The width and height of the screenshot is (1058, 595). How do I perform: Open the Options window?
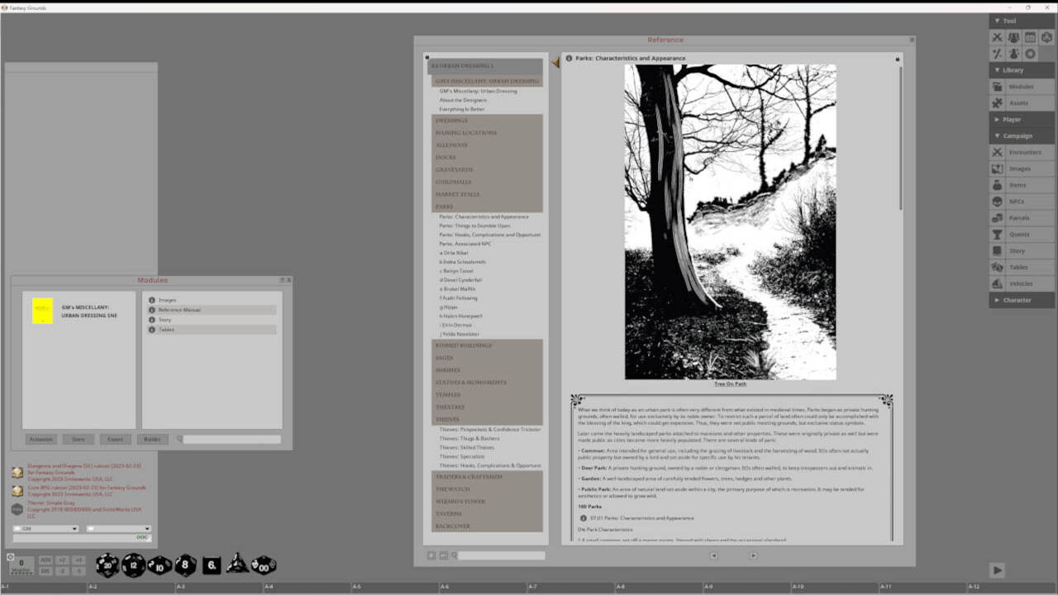pyautogui.click(x=1030, y=53)
